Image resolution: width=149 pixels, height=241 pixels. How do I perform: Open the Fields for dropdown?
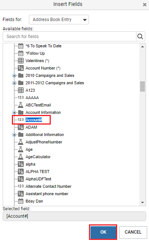pos(59,20)
